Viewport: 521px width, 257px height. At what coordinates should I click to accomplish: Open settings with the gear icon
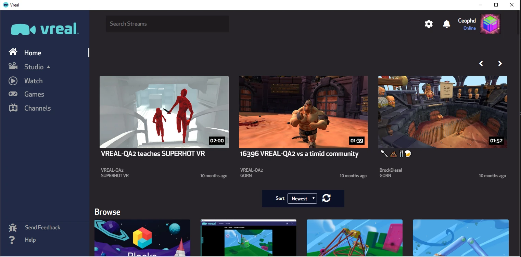(429, 24)
